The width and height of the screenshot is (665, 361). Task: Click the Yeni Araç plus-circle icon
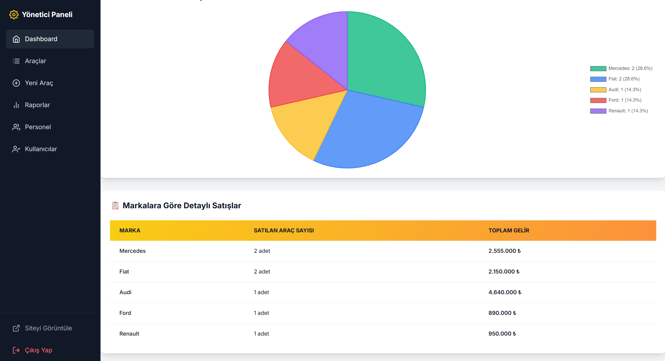coord(16,83)
